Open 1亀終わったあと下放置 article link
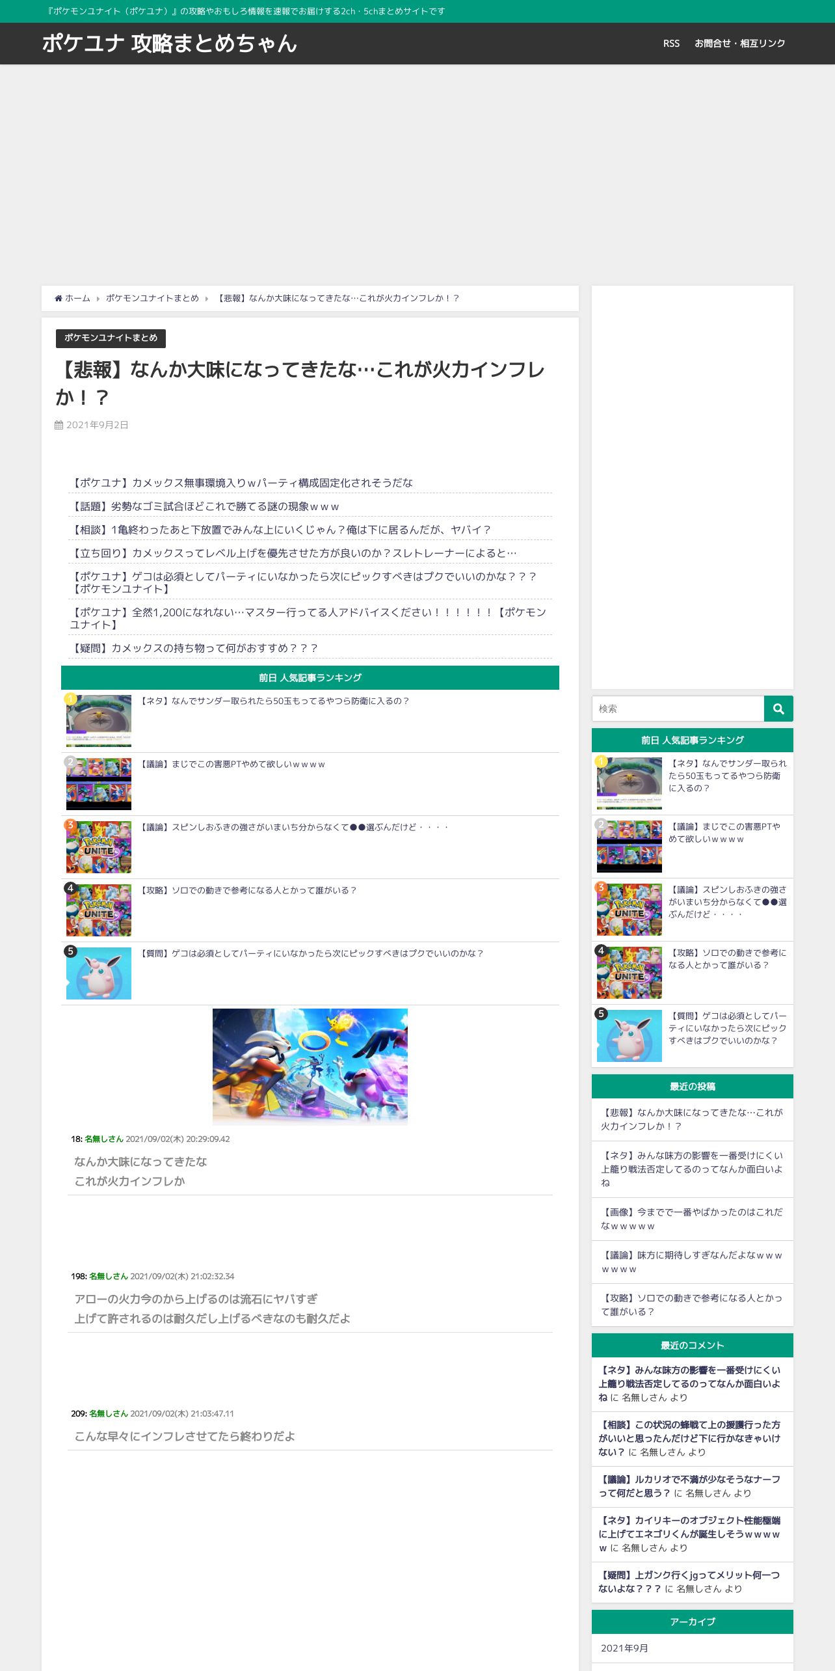Viewport: 835px width, 1671px height. coord(280,530)
